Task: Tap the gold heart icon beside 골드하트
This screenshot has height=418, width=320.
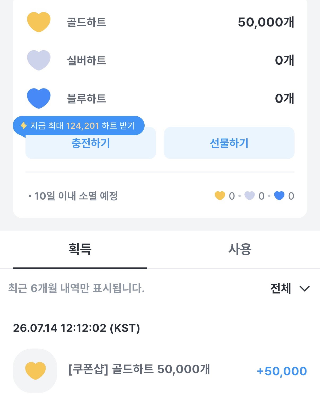Action: [x=39, y=22]
